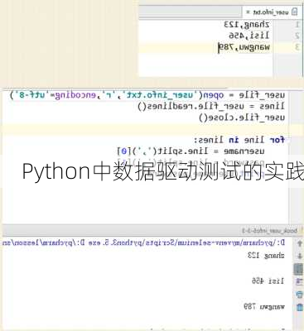Click the mirrored 'zhang,123' line in the text file
The image size is (304, 331).
(x=247, y=25)
